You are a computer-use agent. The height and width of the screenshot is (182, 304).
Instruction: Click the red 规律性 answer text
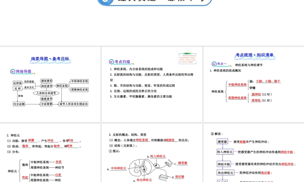coord(170,140)
